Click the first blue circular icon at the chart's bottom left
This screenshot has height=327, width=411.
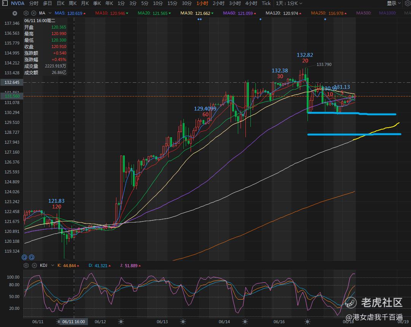click(24, 257)
